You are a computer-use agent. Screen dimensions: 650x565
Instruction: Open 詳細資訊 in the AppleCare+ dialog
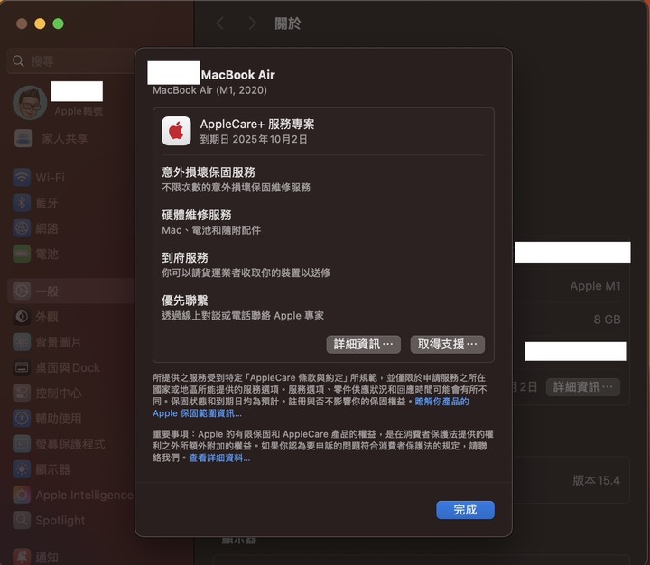click(x=363, y=344)
